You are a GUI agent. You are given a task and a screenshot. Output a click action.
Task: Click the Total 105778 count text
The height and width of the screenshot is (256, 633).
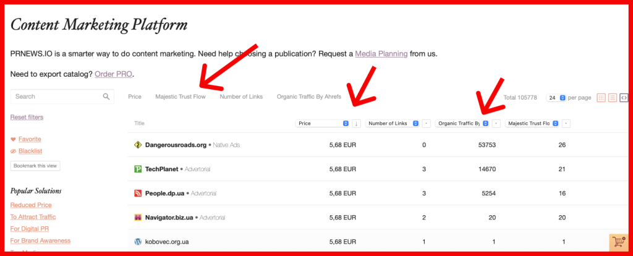point(520,98)
